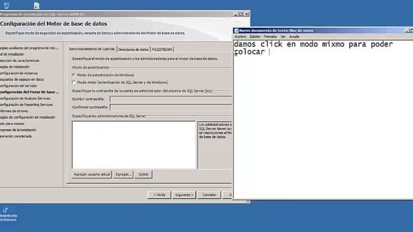
Task: Select Progreso de la instalación step
Action: [18, 130]
